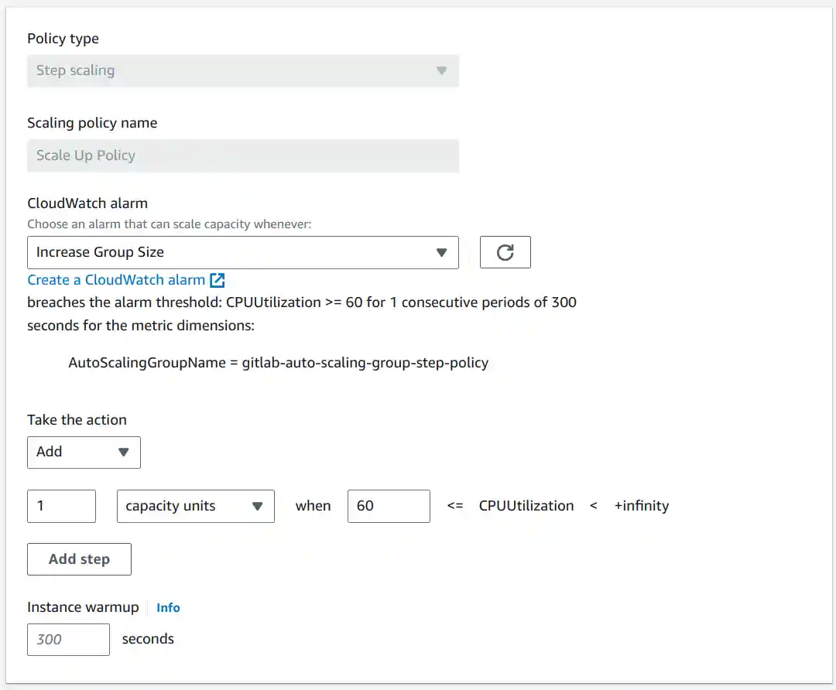This screenshot has height=690, width=836.
Task: Open the Info link beside Instance warmup
Action: coord(168,607)
